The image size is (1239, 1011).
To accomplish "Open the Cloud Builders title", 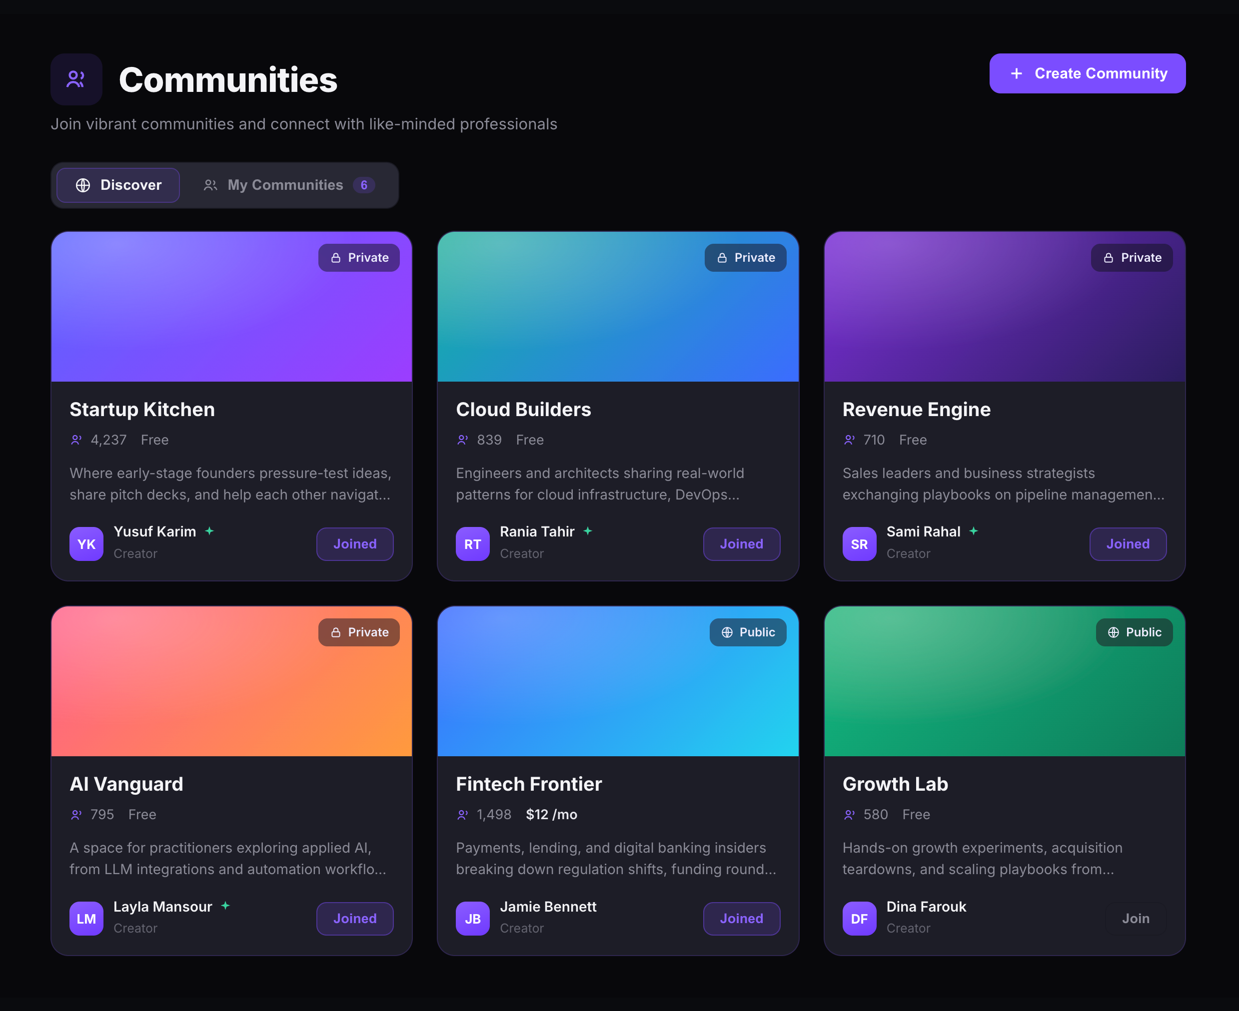I will click(523, 410).
